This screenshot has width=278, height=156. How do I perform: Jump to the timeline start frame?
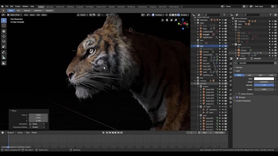107,133
